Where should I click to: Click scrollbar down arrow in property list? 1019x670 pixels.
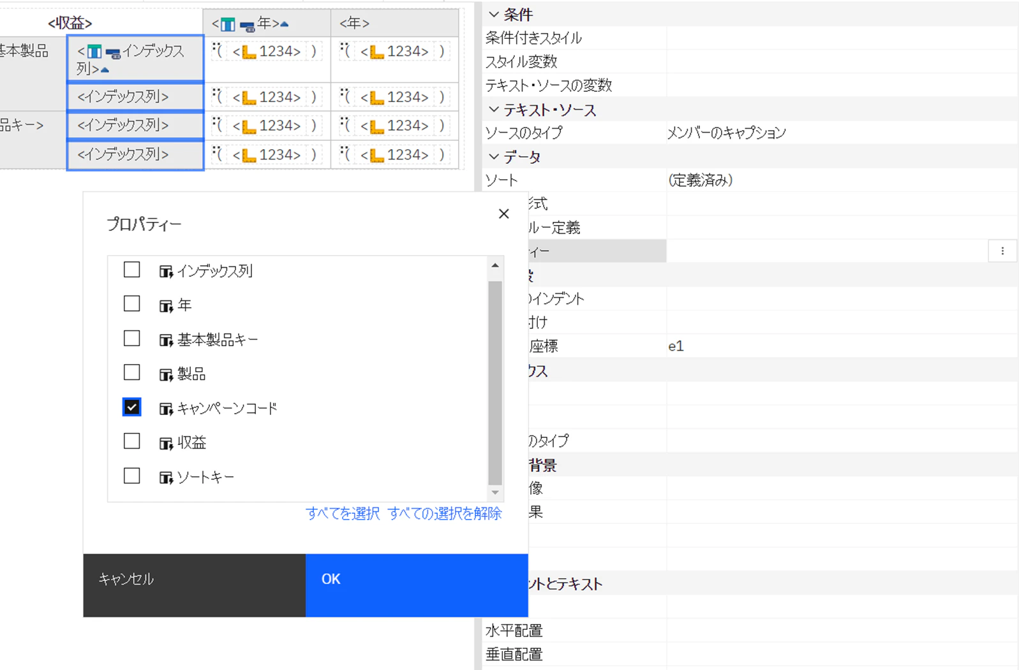[495, 492]
